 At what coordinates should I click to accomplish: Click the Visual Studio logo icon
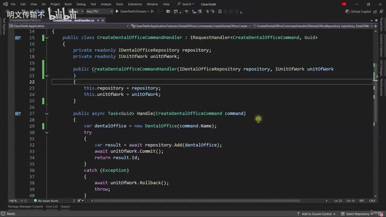(x=5, y=4)
